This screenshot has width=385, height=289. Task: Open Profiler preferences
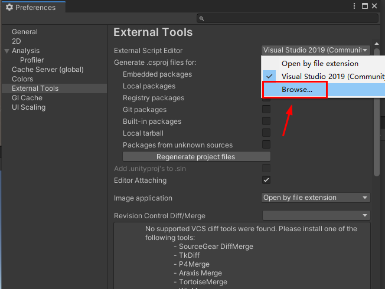(x=32, y=60)
